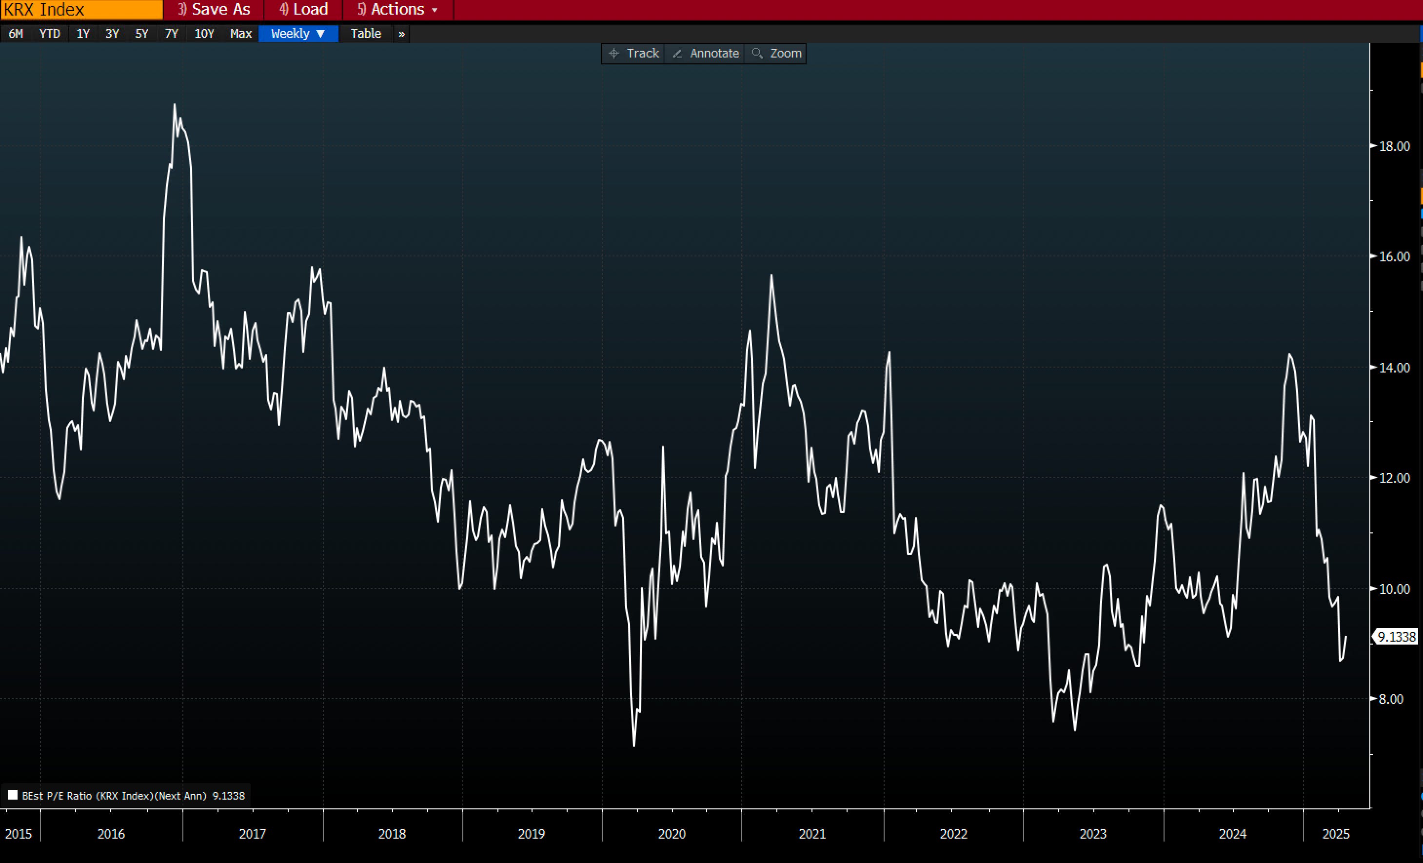
Task: Select the YTD time range
Action: point(50,34)
